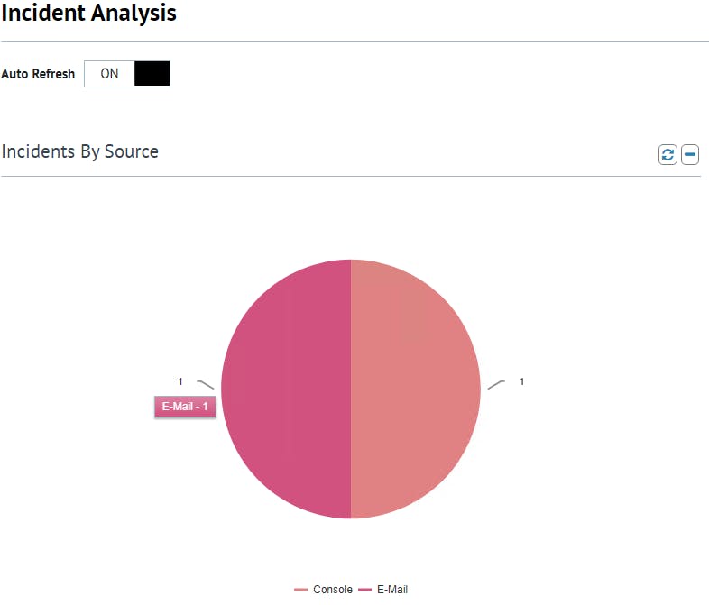Screen dimensions: 709x605
Task: Click the Console slice value label
Action: [521, 382]
